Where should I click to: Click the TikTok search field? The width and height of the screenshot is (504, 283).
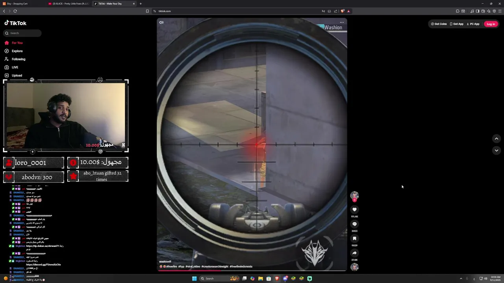22,33
